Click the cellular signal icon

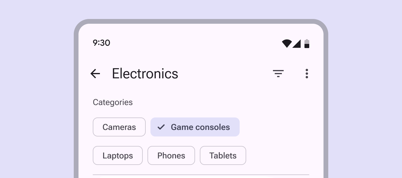(x=296, y=44)
